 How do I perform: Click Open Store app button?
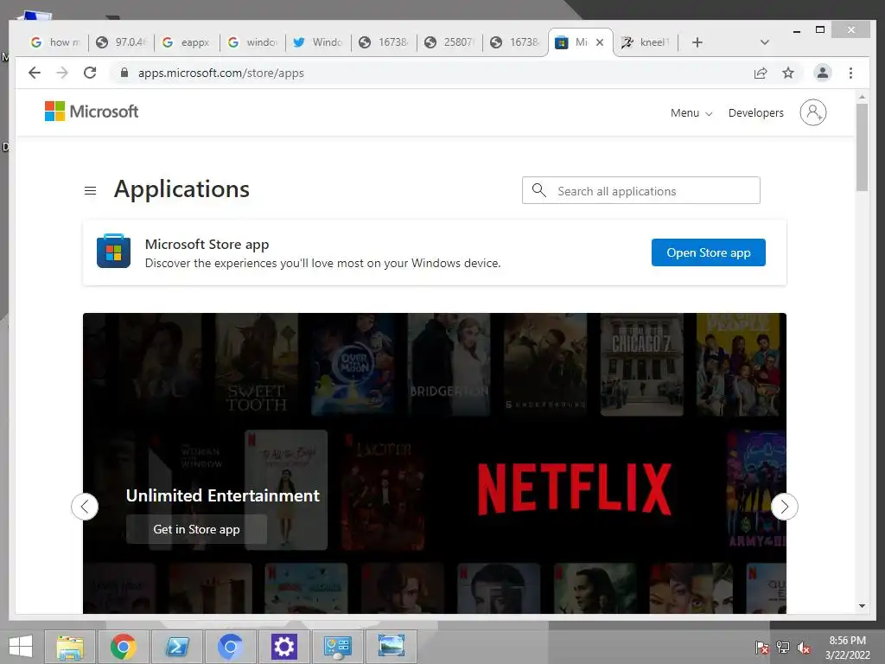pos(709,252)
